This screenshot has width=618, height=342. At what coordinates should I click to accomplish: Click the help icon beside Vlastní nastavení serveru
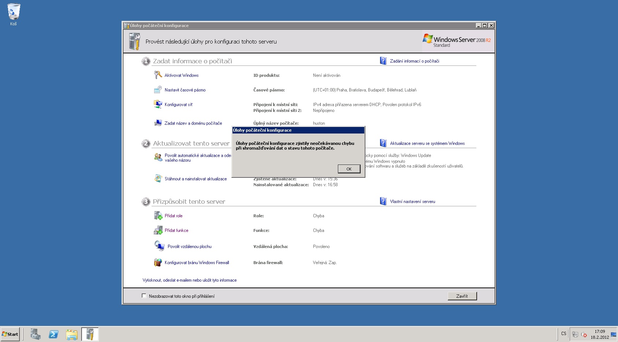383,201
